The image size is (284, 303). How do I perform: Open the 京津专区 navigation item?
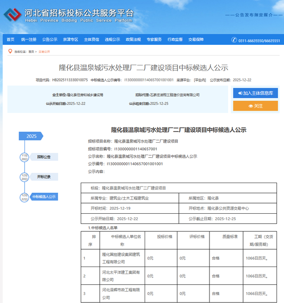tap(71, 40)
